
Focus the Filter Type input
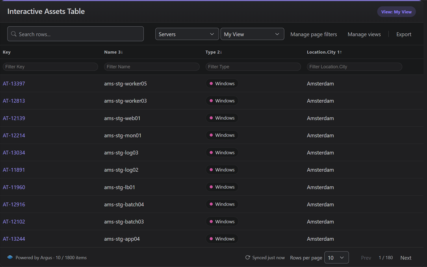(x=253, y=67)
